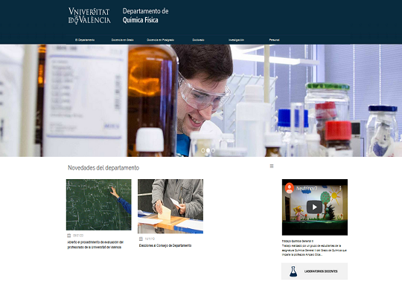The image size is (402, 281).
Task: Open the Neutrino/3 video title link
Action: [x=307, y=188]
